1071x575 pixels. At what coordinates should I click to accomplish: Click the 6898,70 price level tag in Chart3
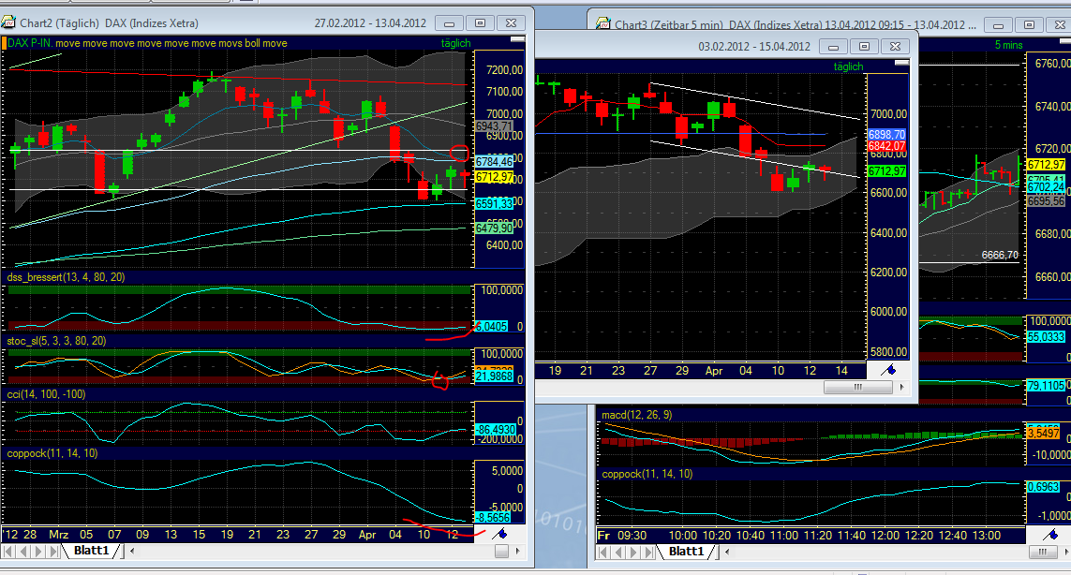(x=886, y=135)
